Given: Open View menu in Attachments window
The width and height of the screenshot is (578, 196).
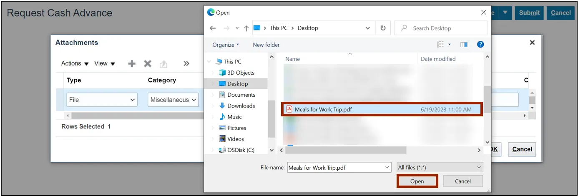Looking at the screenshot, I should pos(104,63).
